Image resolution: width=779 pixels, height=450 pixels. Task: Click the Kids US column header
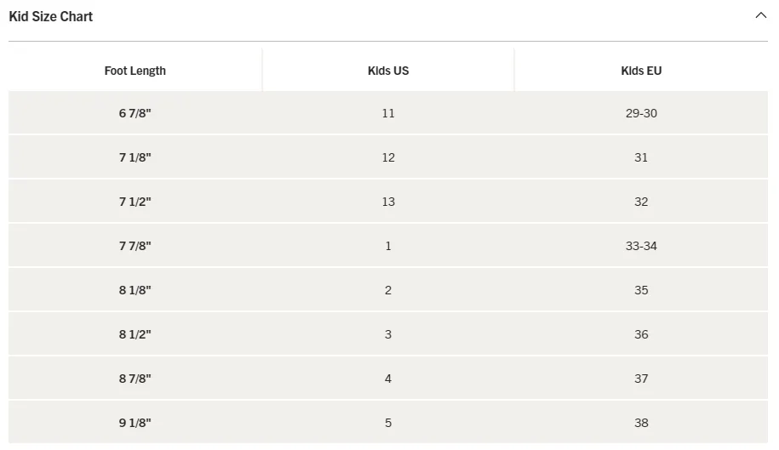pos(388,71)
